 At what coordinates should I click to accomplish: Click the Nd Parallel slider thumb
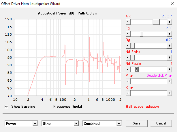tap(137, 69)
